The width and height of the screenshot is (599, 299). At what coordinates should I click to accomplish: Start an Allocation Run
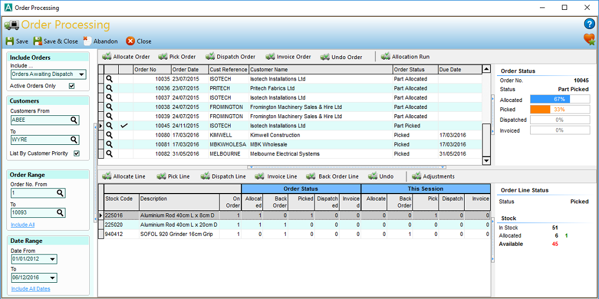406,57
